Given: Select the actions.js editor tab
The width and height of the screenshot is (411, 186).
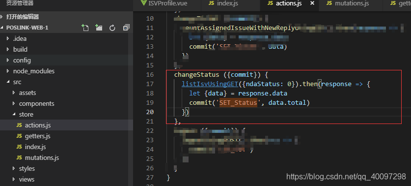Looking at the screenshot, I should [x=284, y=3].
